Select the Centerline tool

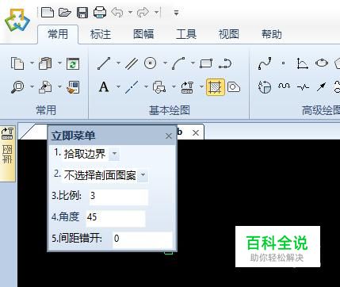132,87
